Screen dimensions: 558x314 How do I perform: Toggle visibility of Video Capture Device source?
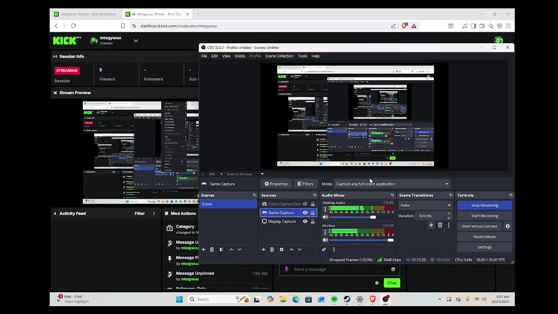click(x=305, y=204)
